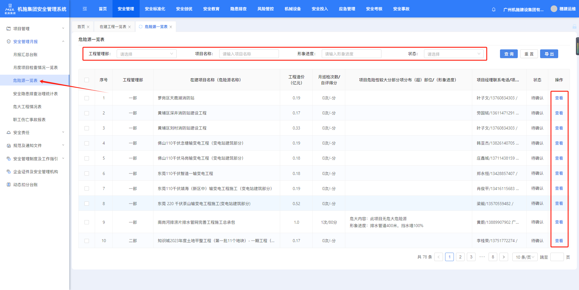
Task: Click the user avatar icon
Action: (554, 9)
